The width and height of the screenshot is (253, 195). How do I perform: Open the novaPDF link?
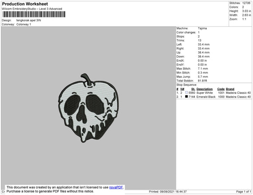point(116,187)
